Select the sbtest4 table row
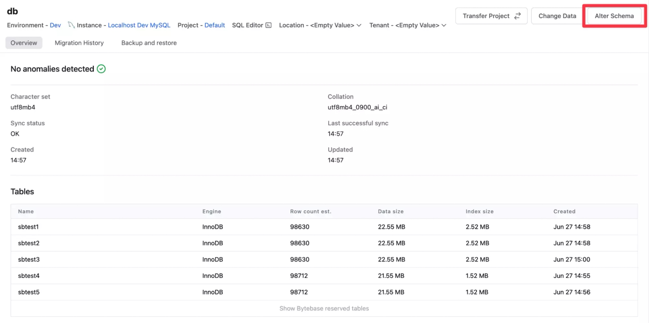649x323 pixels. (x=324, y=276)
